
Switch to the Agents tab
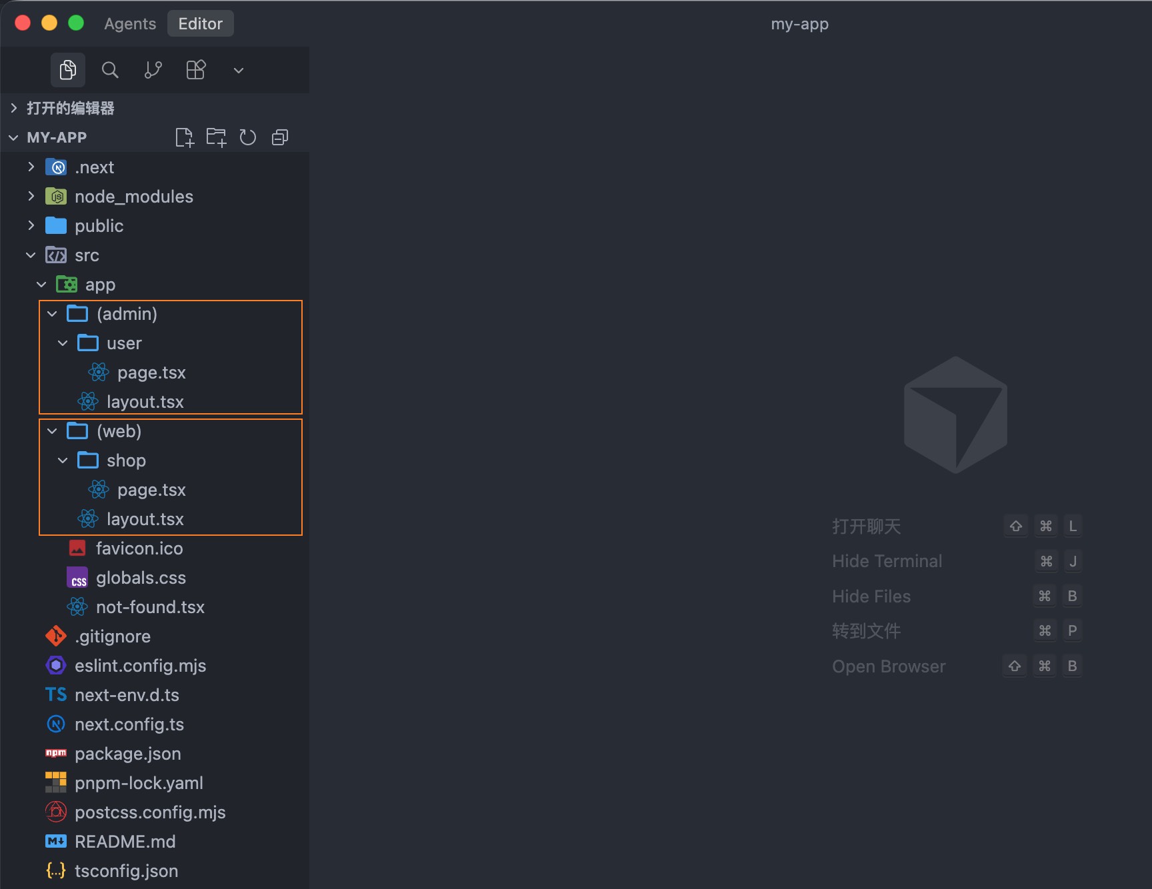pyautogui.click(x=130, y=24)
